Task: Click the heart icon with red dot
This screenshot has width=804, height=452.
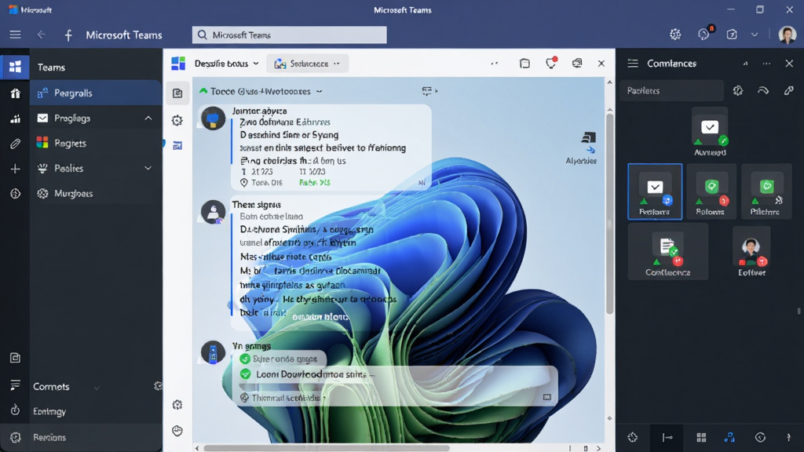Action: [x=550, y=63]
